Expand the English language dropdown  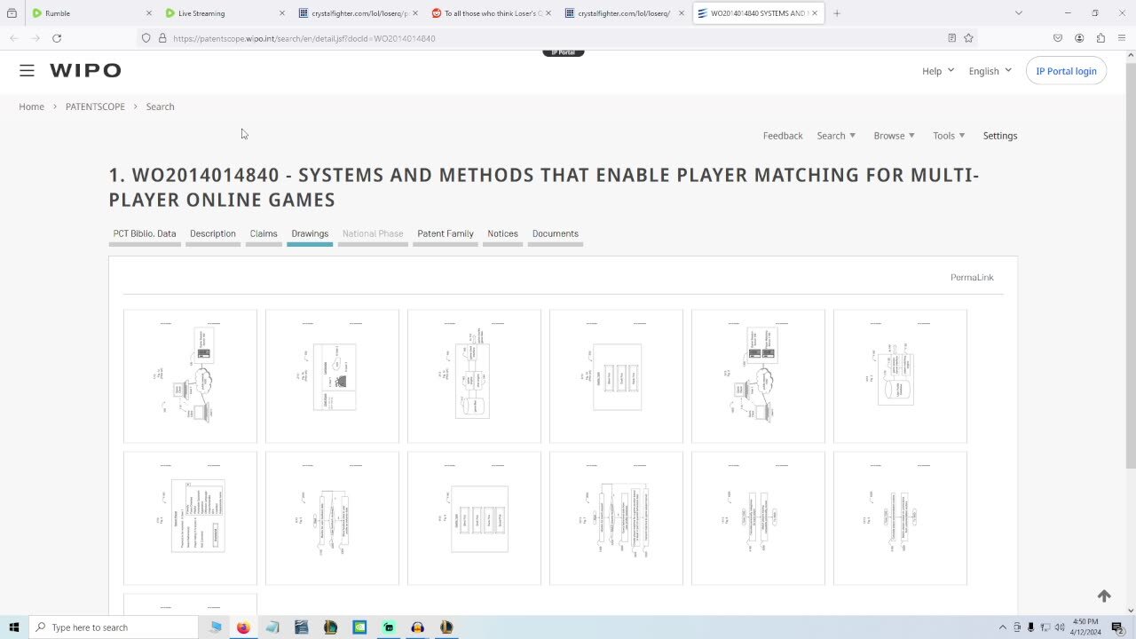pyautogui.click(x=990, y=71)
